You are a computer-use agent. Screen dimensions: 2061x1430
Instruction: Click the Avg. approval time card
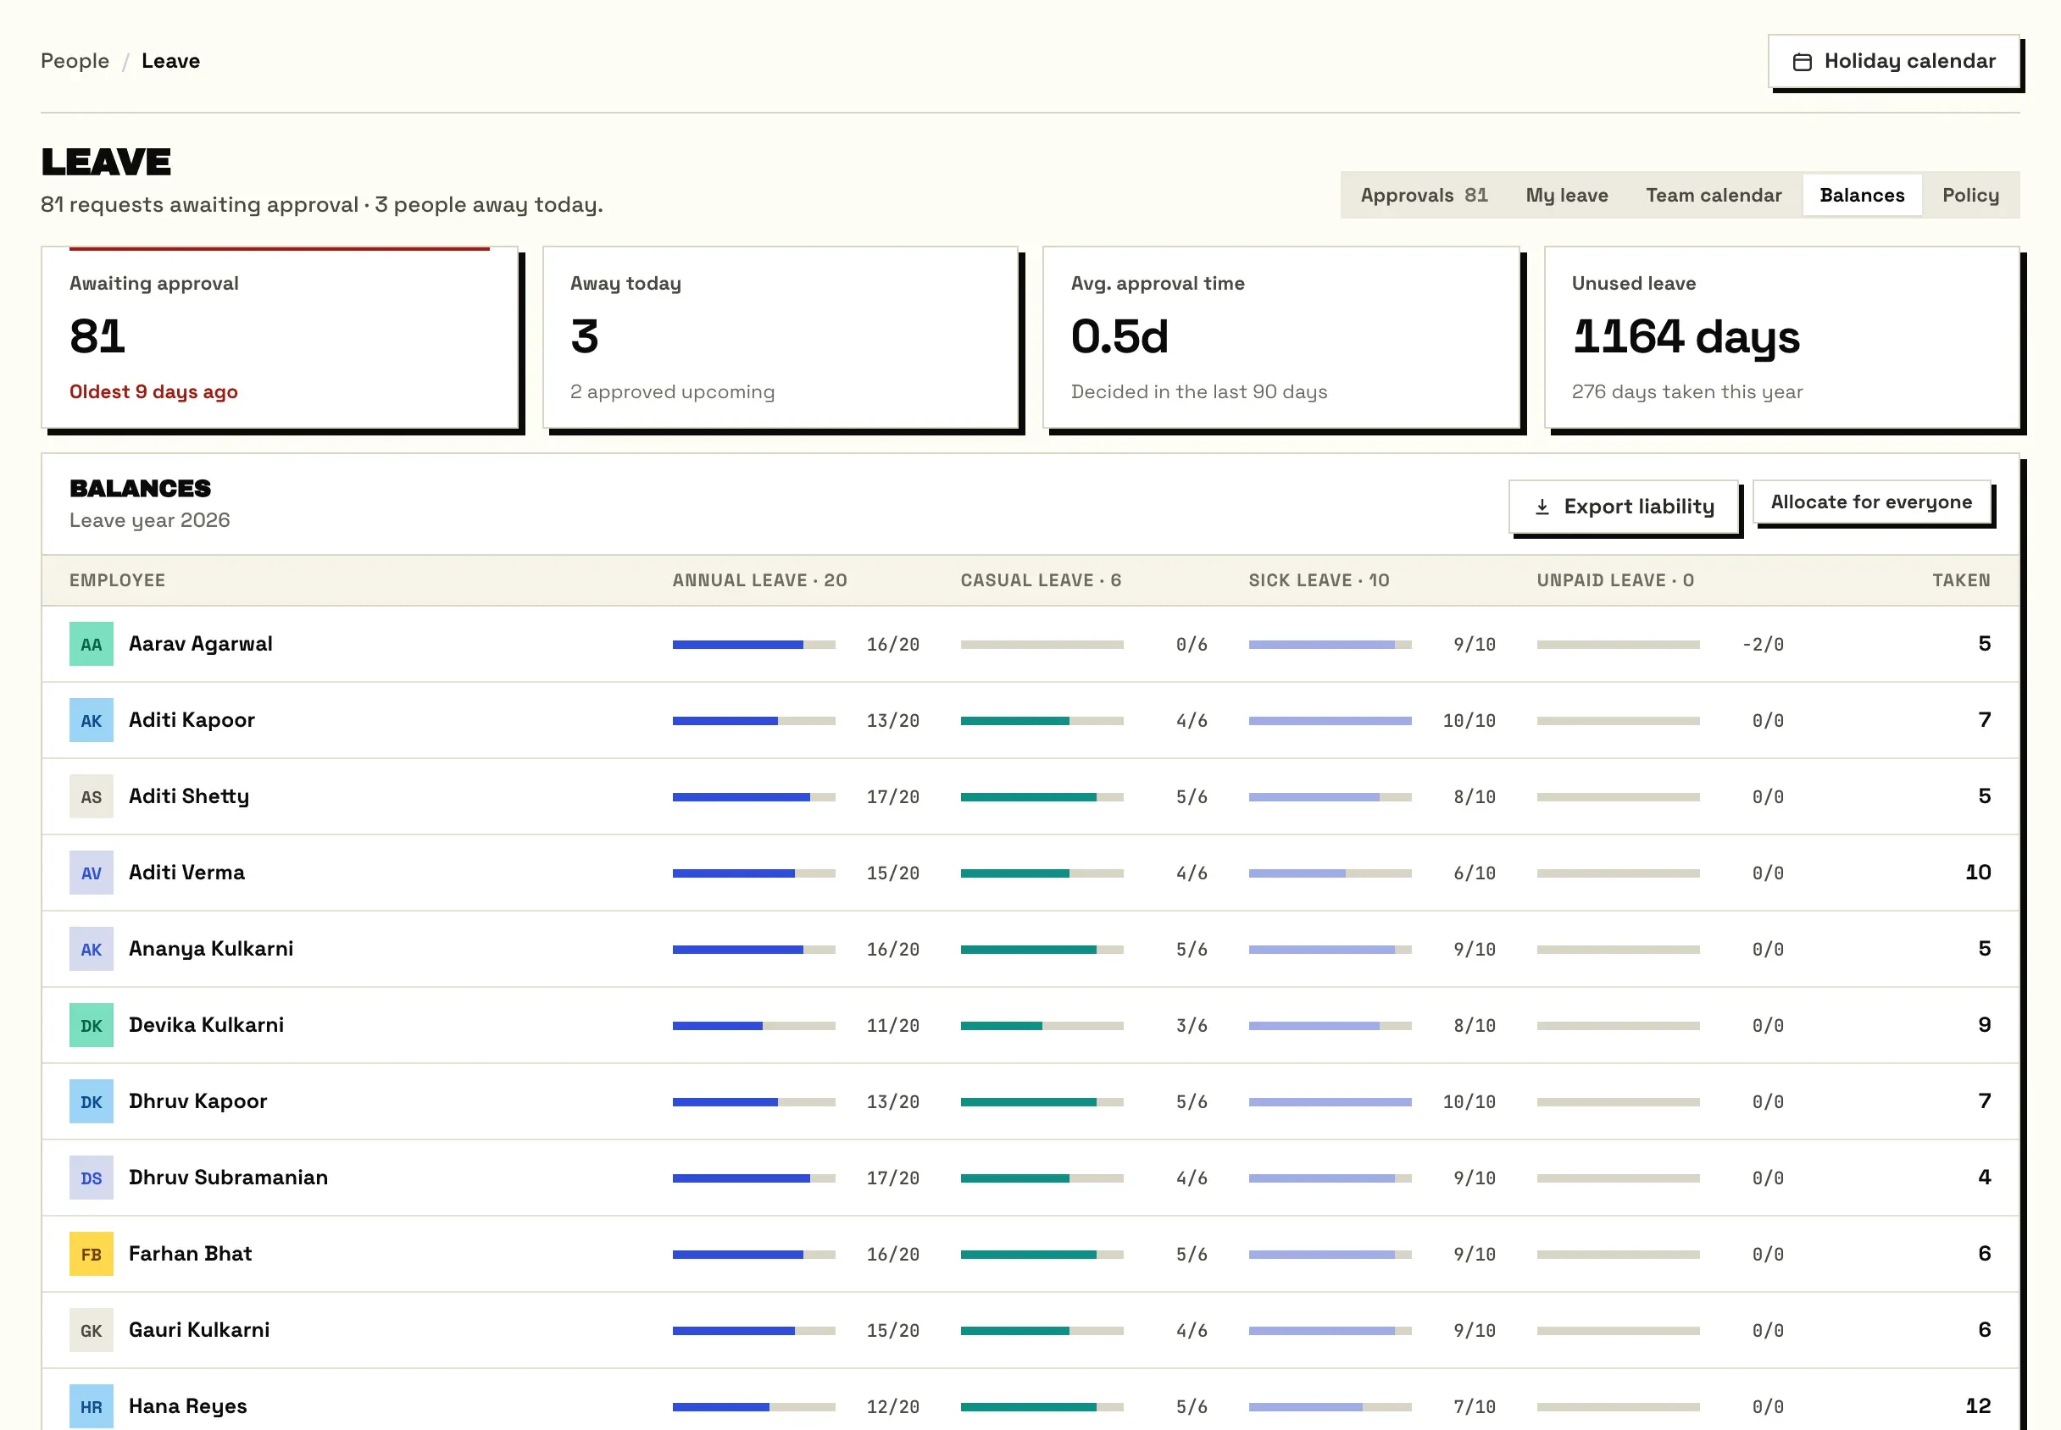1281,338
